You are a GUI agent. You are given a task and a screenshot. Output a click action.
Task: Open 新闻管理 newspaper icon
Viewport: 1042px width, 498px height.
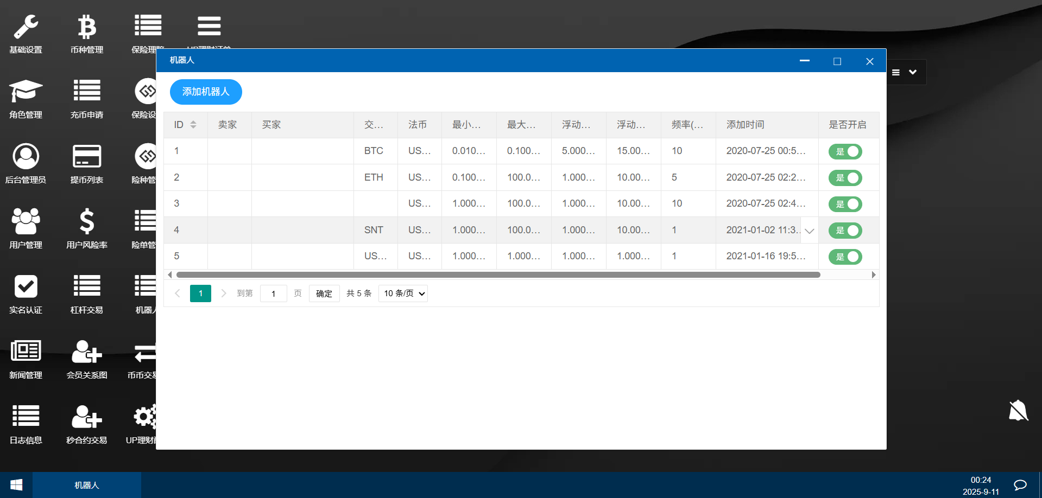(26, 352)
